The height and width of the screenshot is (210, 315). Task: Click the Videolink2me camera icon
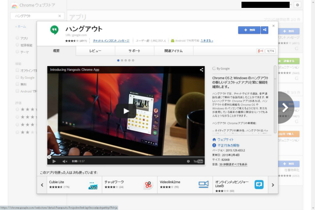[x=203, y=184]
